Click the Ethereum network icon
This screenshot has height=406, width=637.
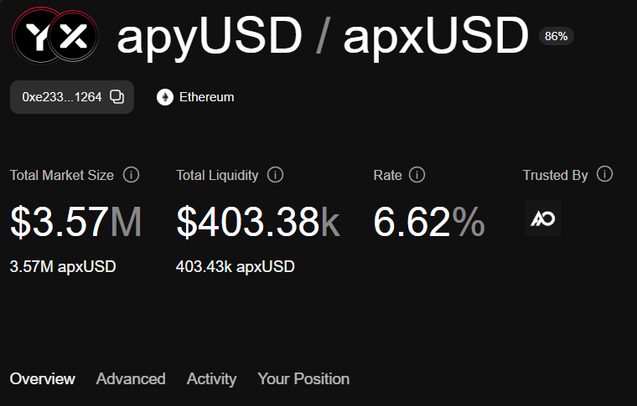165,97
